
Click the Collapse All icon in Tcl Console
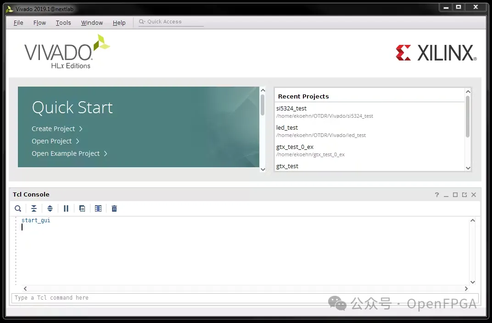(x=34, y=208)
